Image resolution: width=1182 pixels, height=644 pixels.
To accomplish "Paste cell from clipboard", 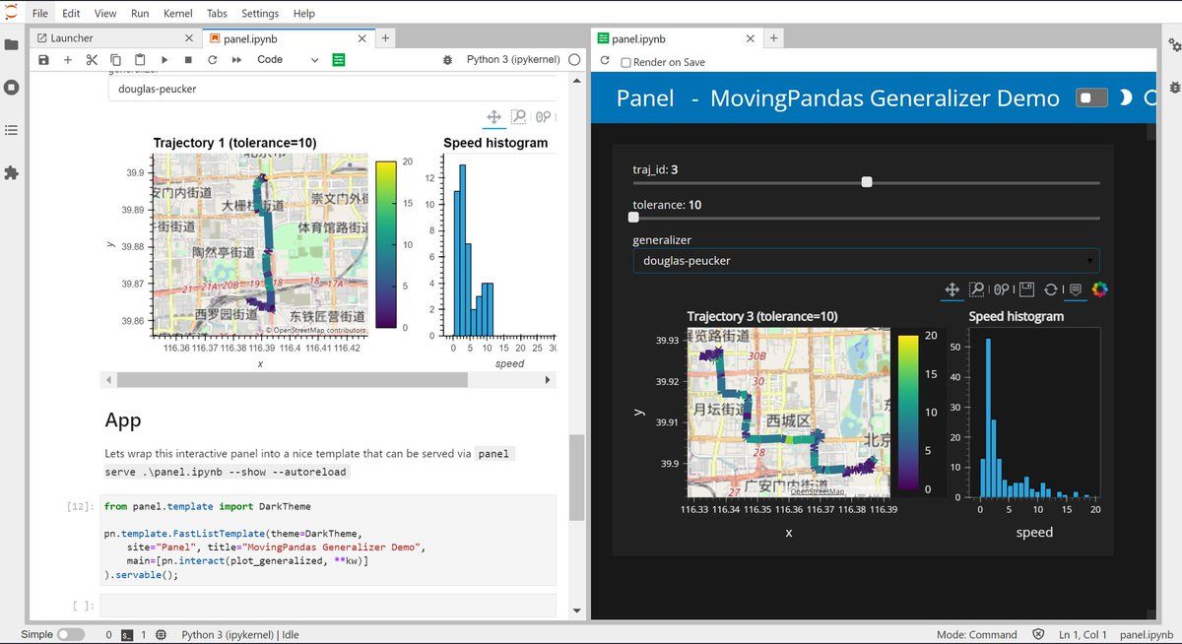I will point(140,60).
